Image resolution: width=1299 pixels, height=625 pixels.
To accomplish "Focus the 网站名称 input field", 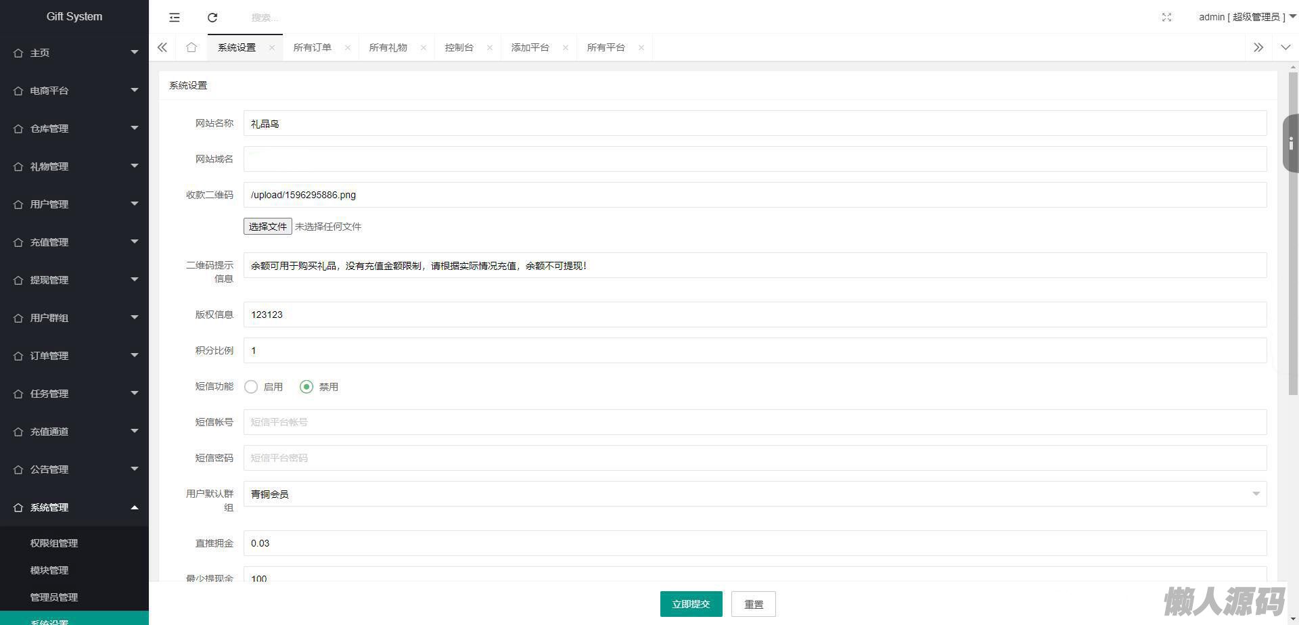I will click(755, 123).
